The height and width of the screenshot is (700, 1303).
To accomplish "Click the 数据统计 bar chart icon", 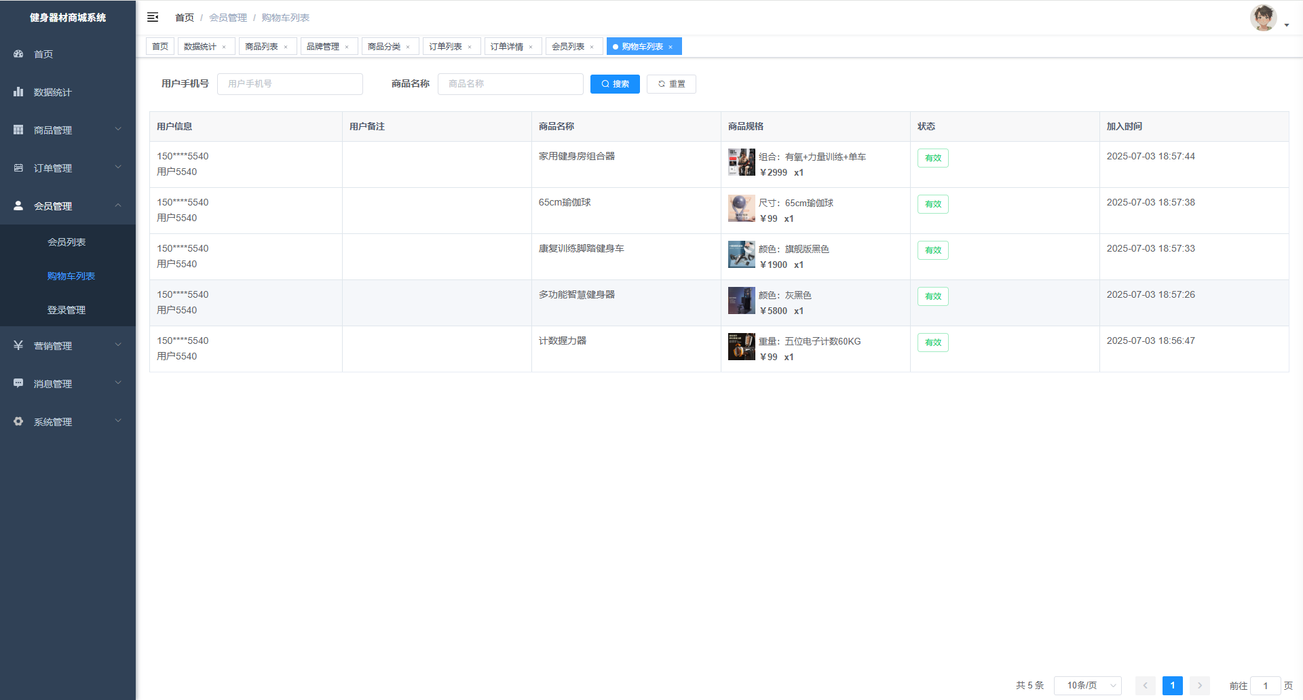I will pyautogui.click(x=18, y=92).
